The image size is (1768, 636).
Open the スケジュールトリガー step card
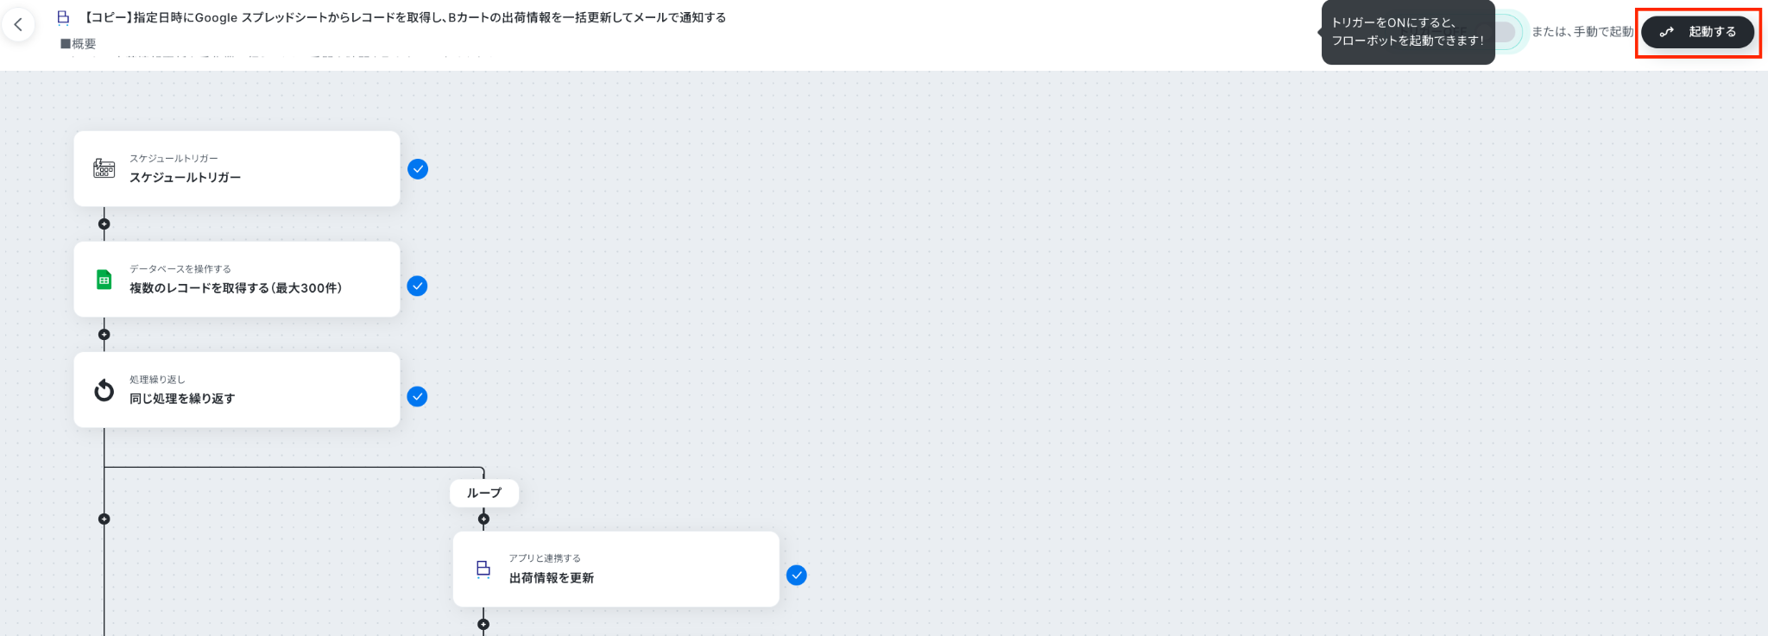(237, 168)
